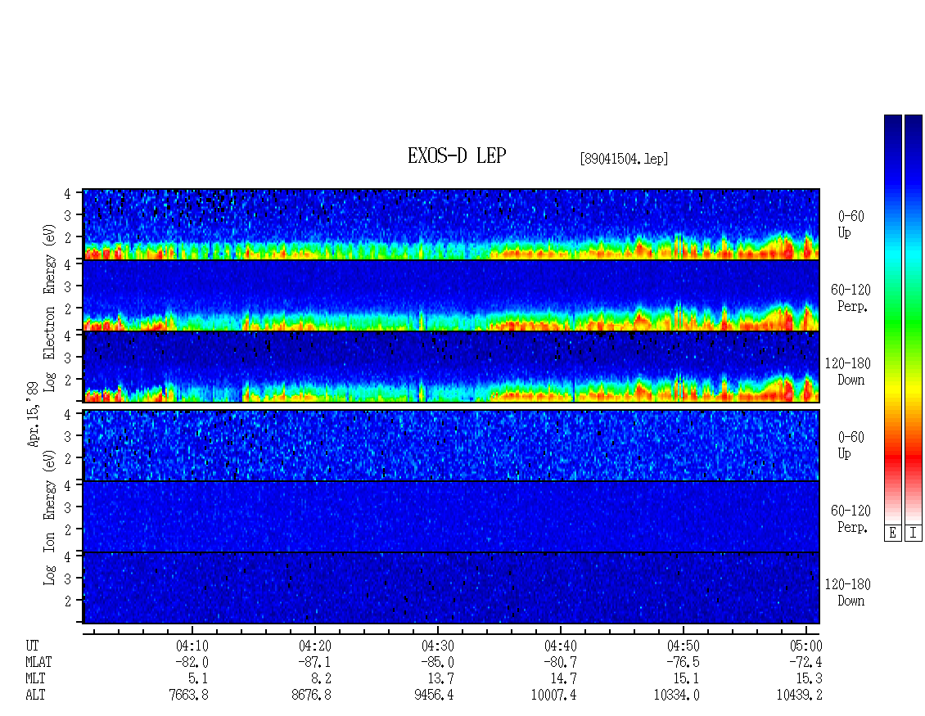Open the electron 60-120 Perp. spectrogram panel
This screenshot has width=925, height=716.
[x=451, y=295]
